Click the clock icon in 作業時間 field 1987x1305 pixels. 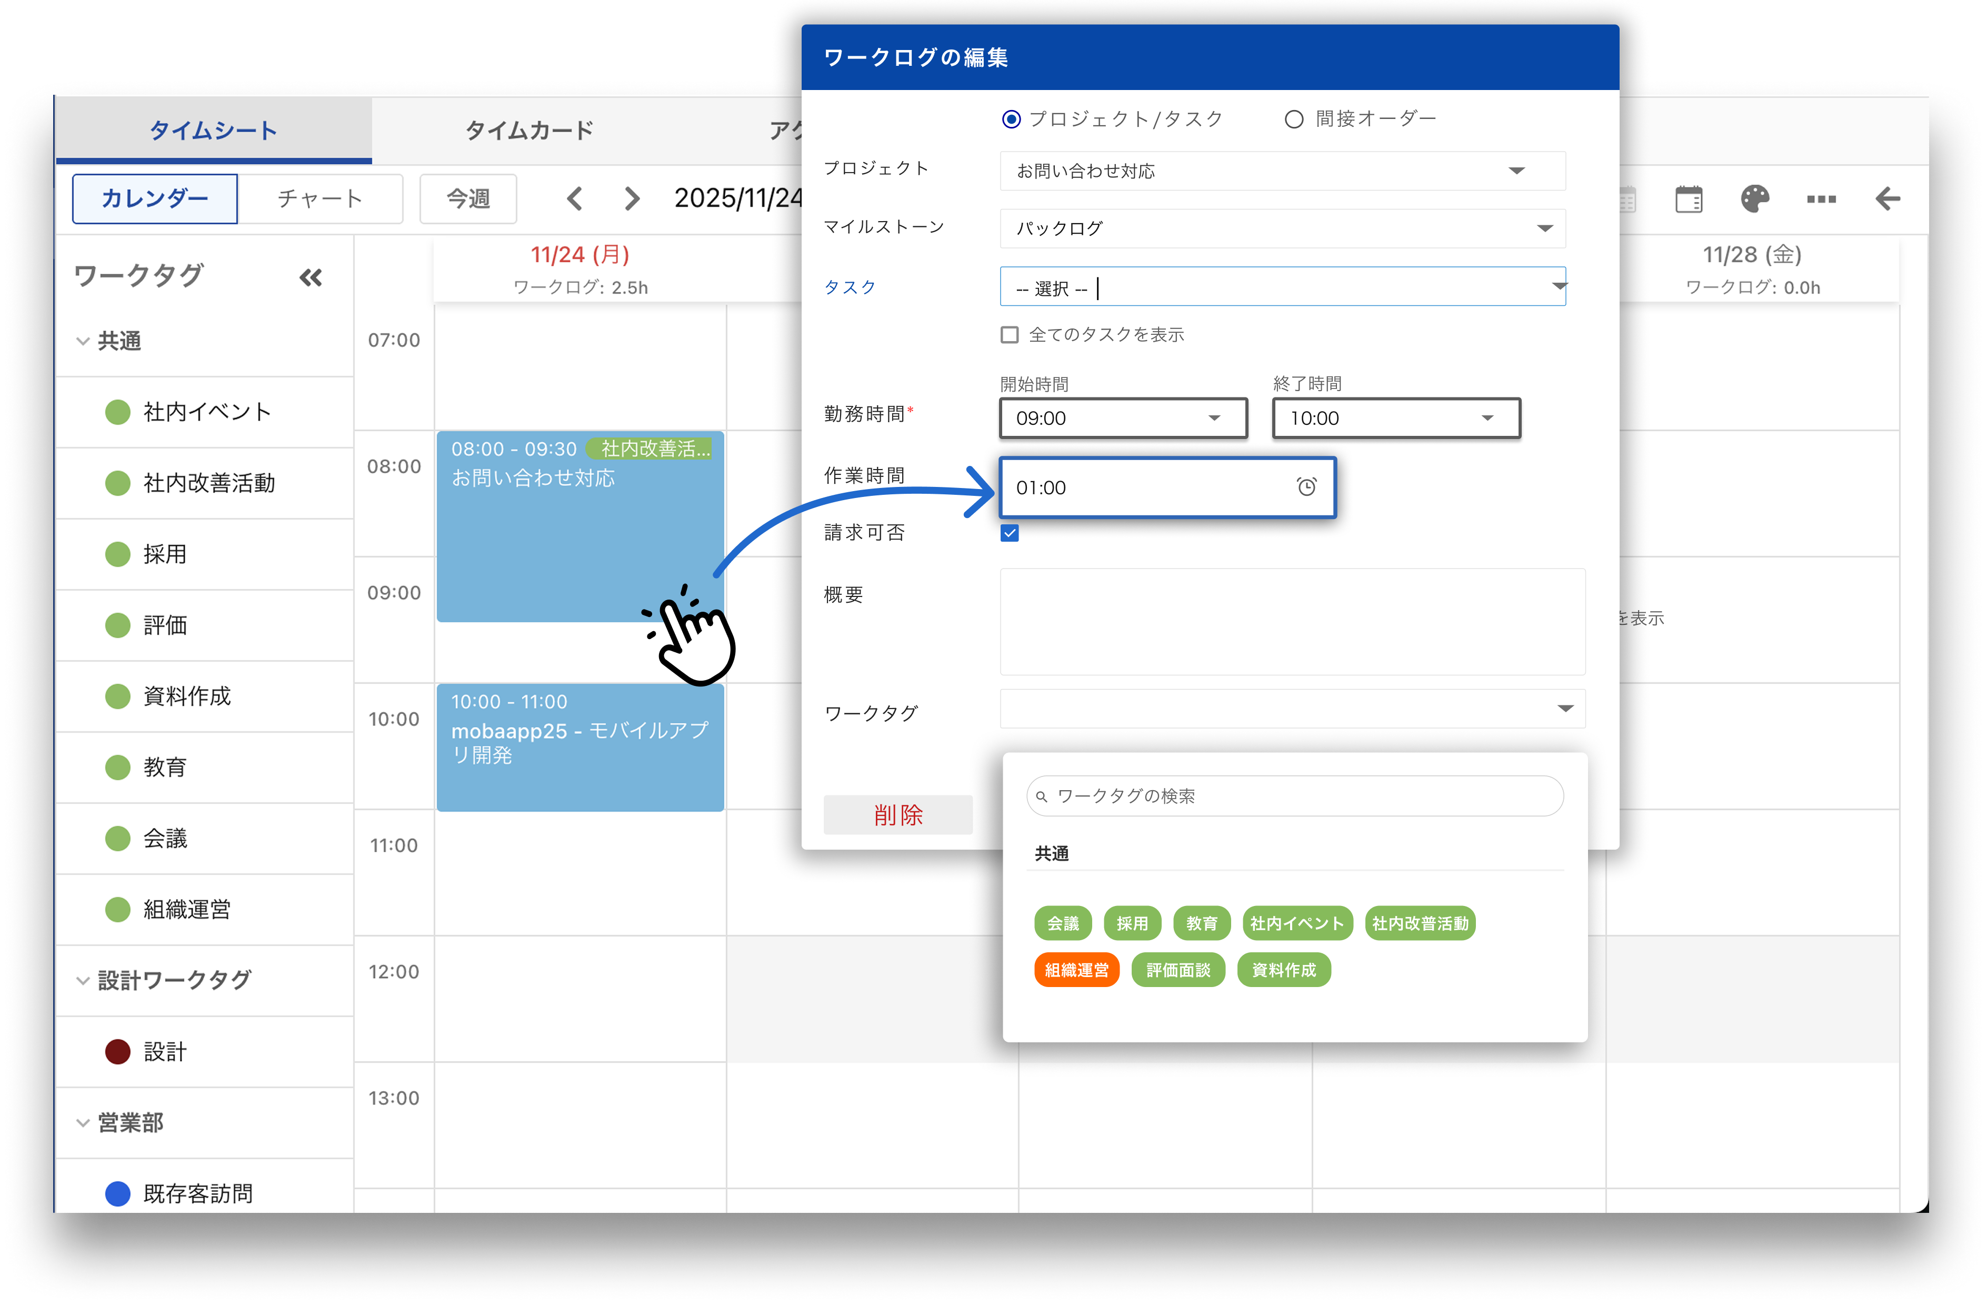point(1306,487)
